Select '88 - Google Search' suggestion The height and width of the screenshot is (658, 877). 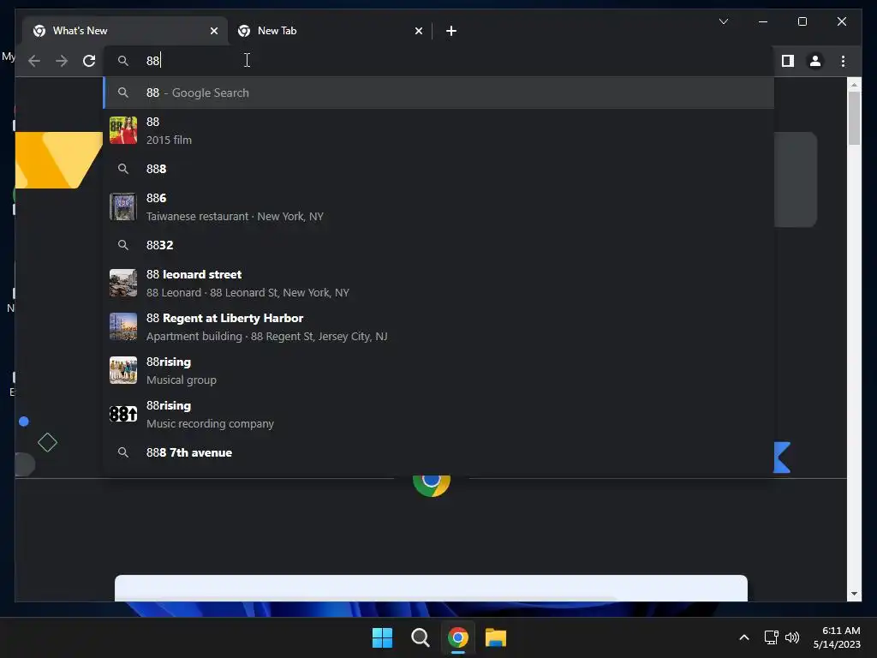tap(439, 93)
